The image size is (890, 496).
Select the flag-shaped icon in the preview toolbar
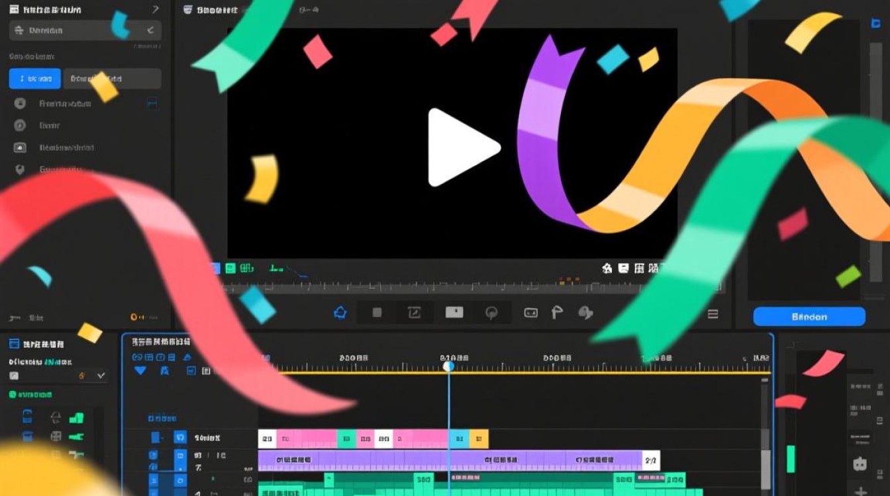click(x=557, y=313)
